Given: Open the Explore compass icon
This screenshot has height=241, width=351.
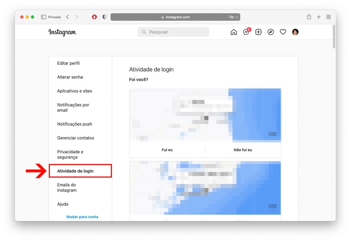Looking at the screenshot, I should [271, 32].
